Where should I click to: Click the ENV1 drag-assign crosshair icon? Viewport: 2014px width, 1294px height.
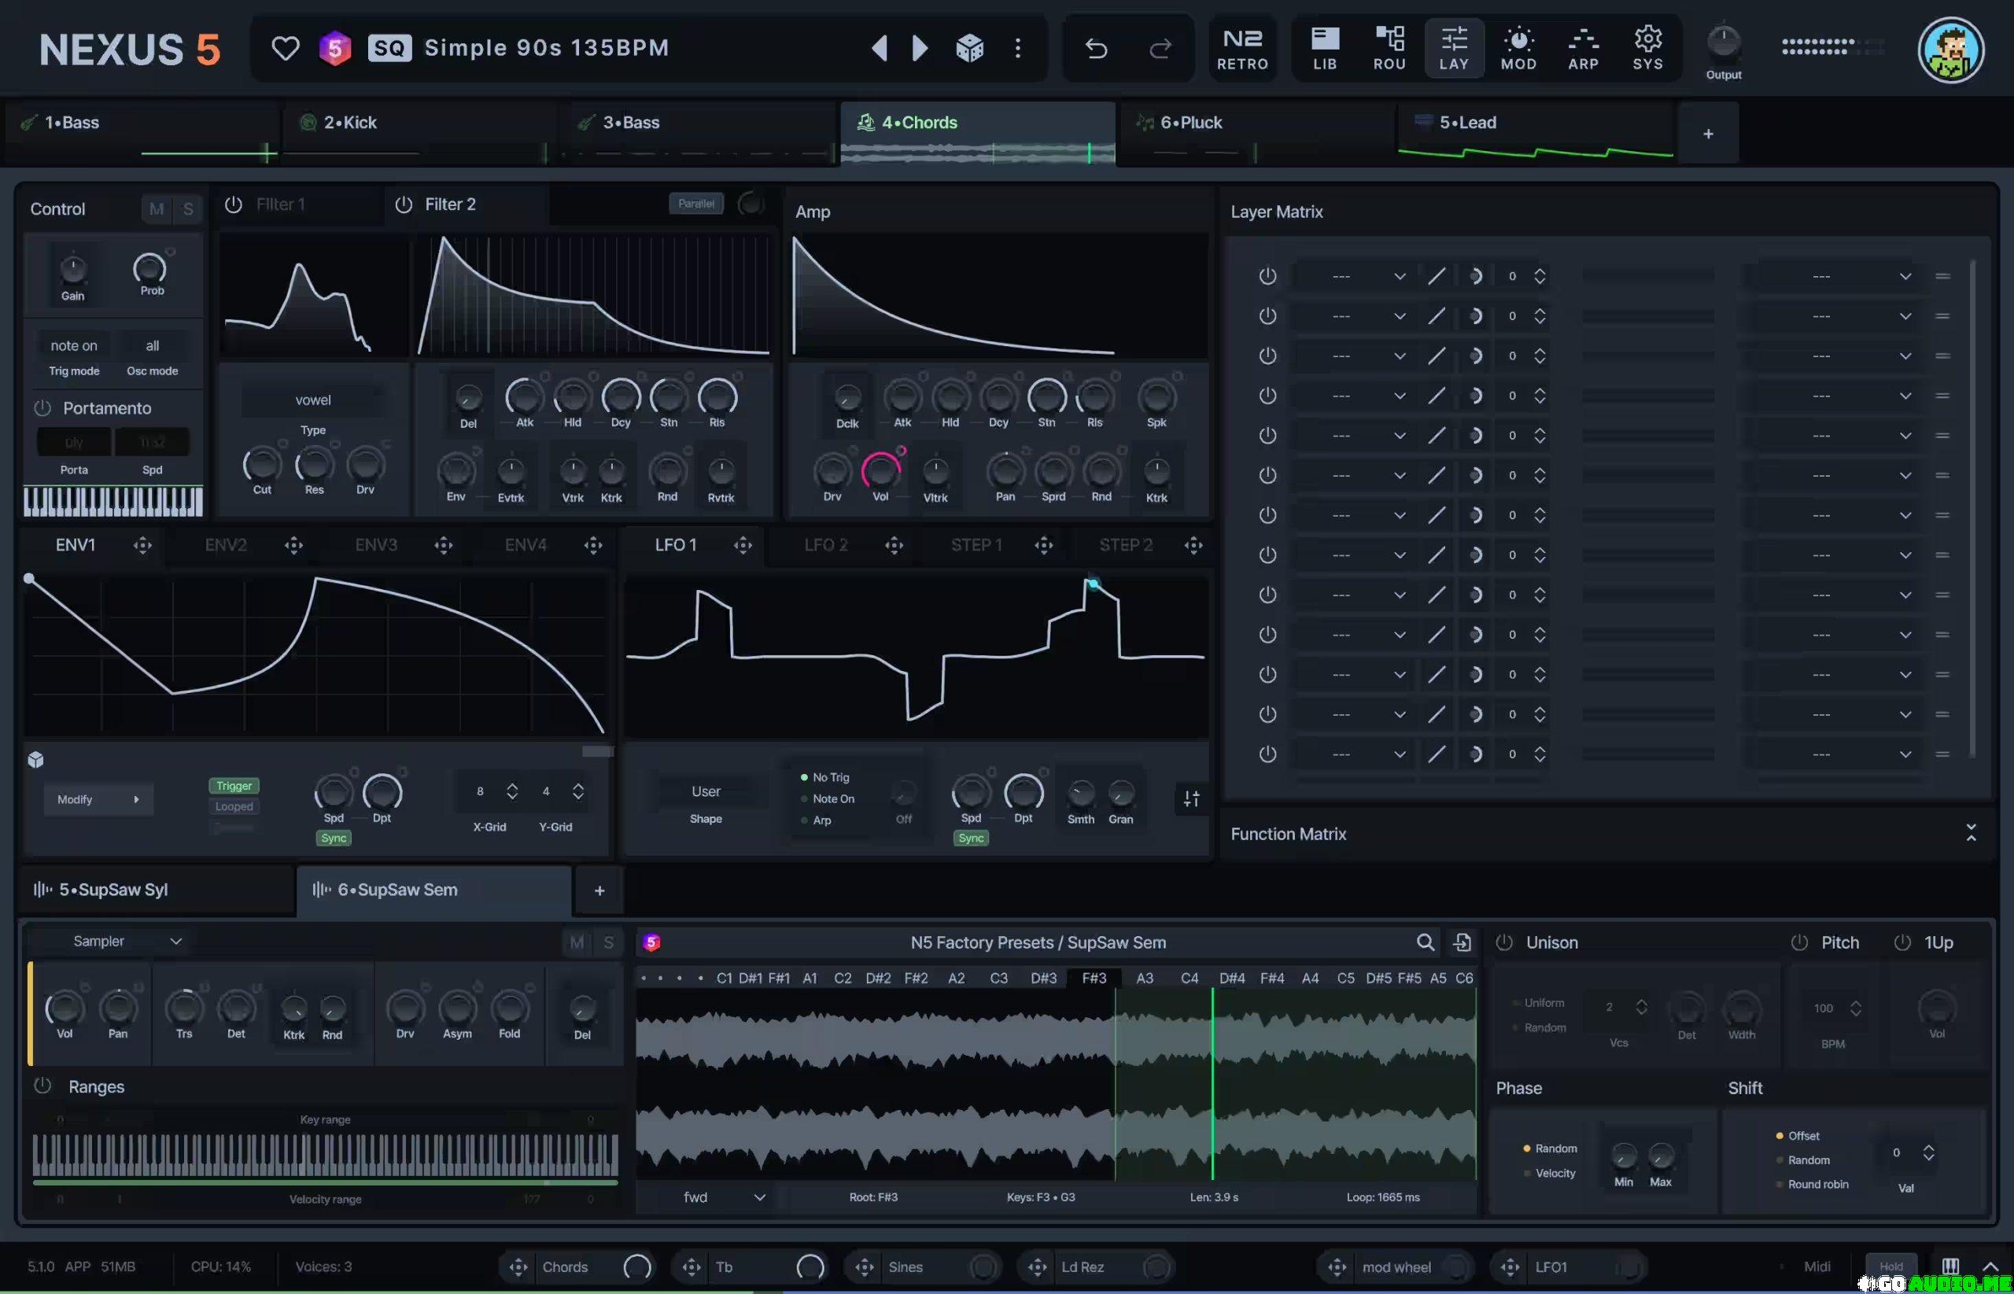pos(143,545)
